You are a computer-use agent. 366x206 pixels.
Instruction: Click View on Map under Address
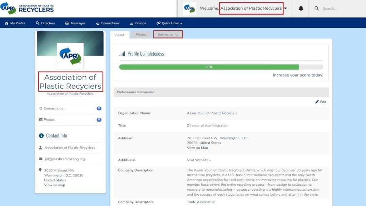tap(197, 148)
